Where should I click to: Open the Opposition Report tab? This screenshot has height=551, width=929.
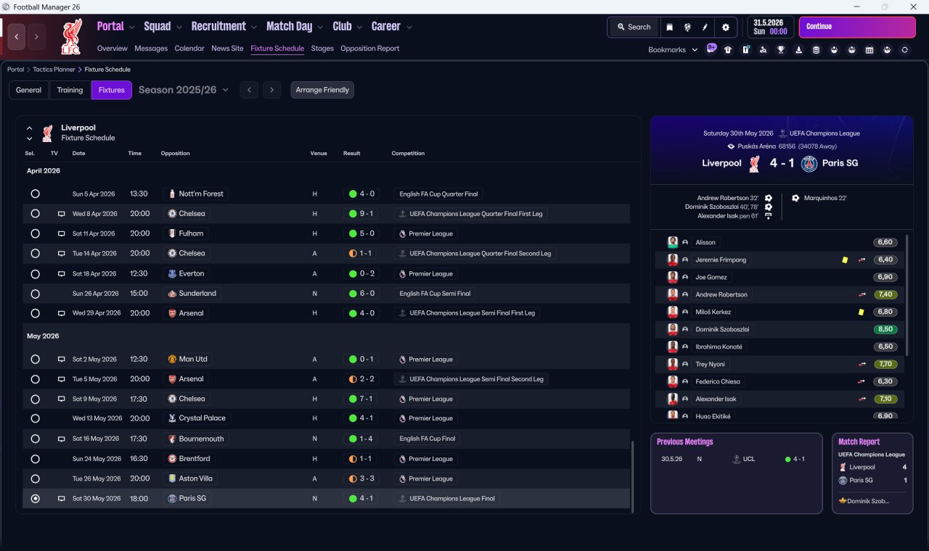370,49
